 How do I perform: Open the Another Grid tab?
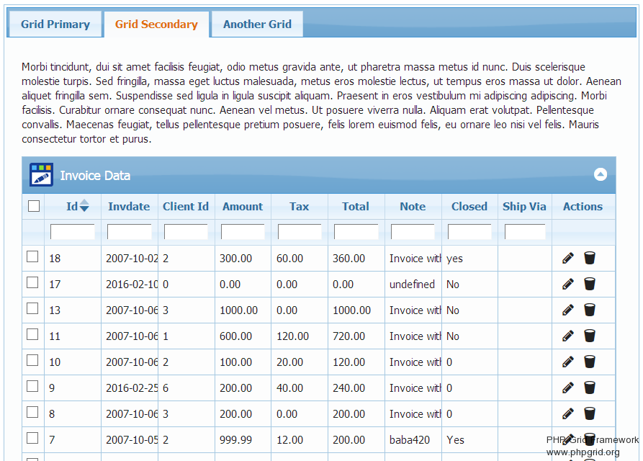pos(257,24)
